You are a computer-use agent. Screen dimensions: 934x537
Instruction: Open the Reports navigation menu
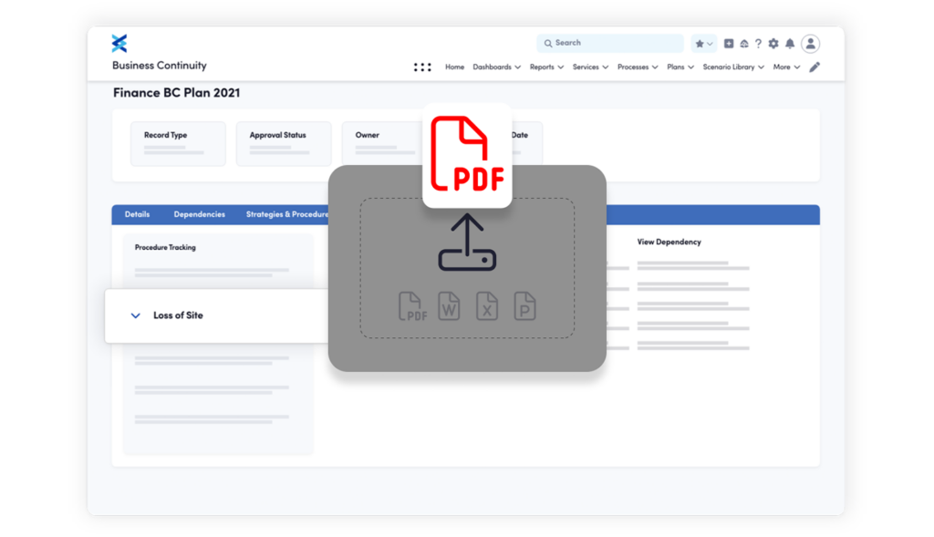pyautogui.click(x=546, y=67)
